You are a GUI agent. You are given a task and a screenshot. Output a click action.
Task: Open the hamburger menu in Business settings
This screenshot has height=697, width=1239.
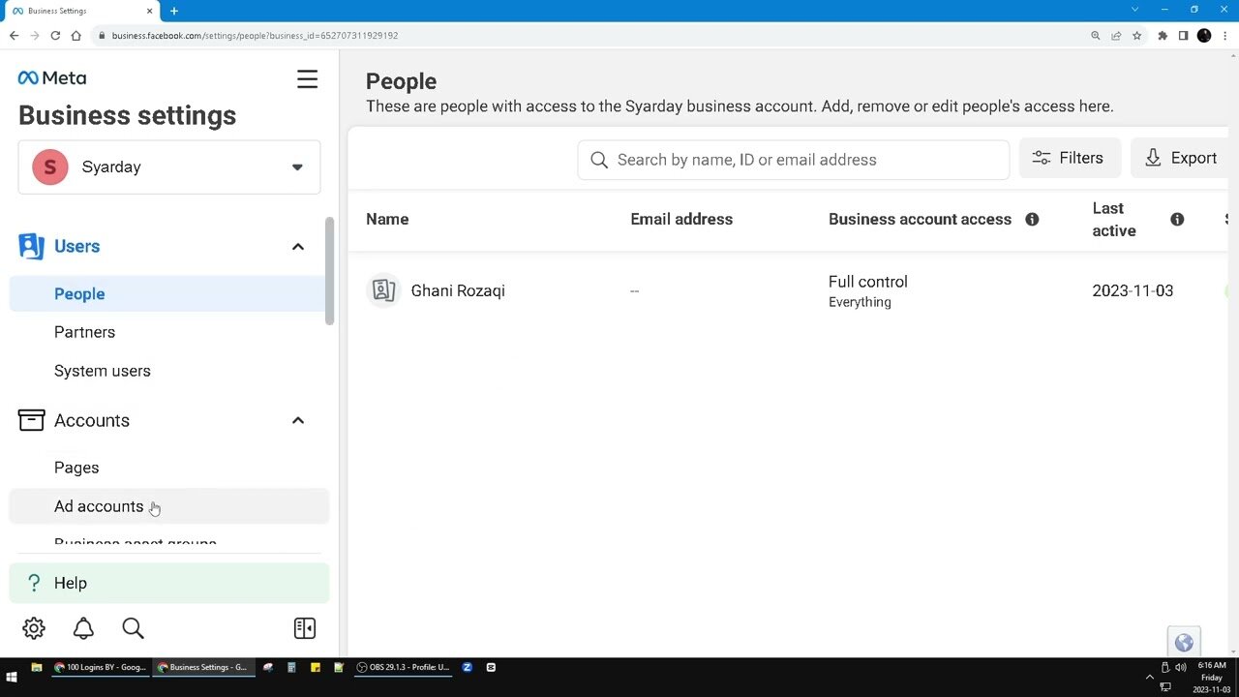tap(307, 78)
